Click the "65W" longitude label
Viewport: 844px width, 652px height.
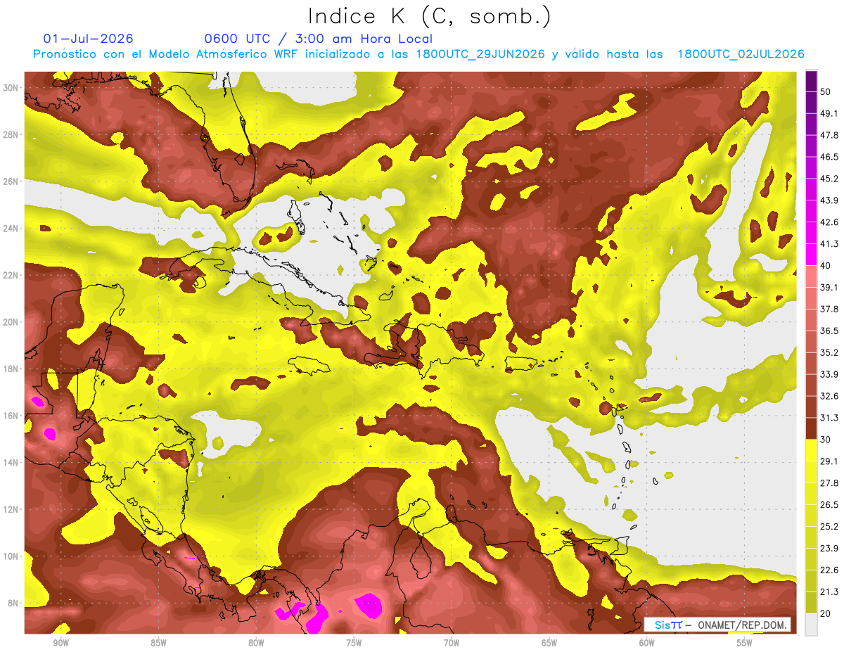549,643
